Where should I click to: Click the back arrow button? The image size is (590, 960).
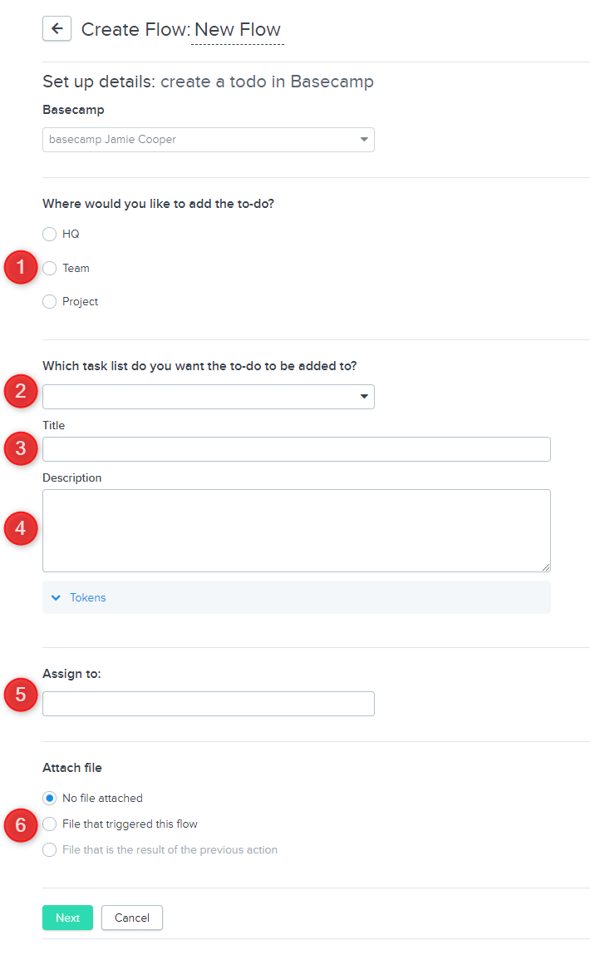57,29
